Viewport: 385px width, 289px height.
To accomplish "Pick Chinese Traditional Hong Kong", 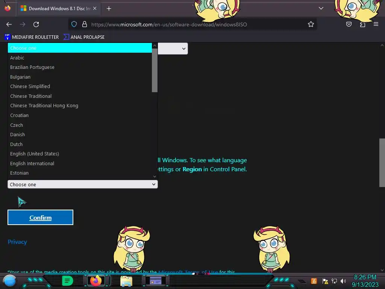I will 80,106.
